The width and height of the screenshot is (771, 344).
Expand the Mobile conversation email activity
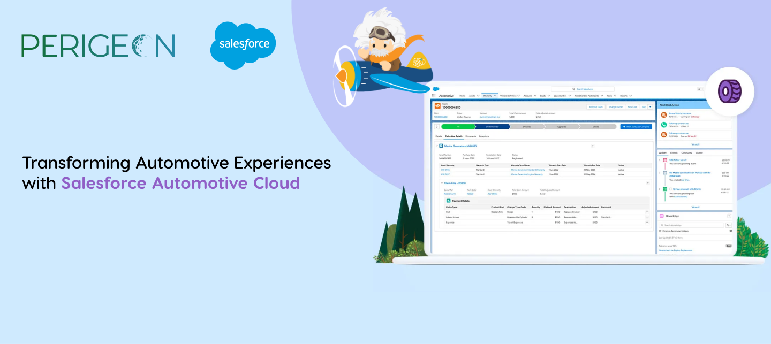click(x=660, y=173)
